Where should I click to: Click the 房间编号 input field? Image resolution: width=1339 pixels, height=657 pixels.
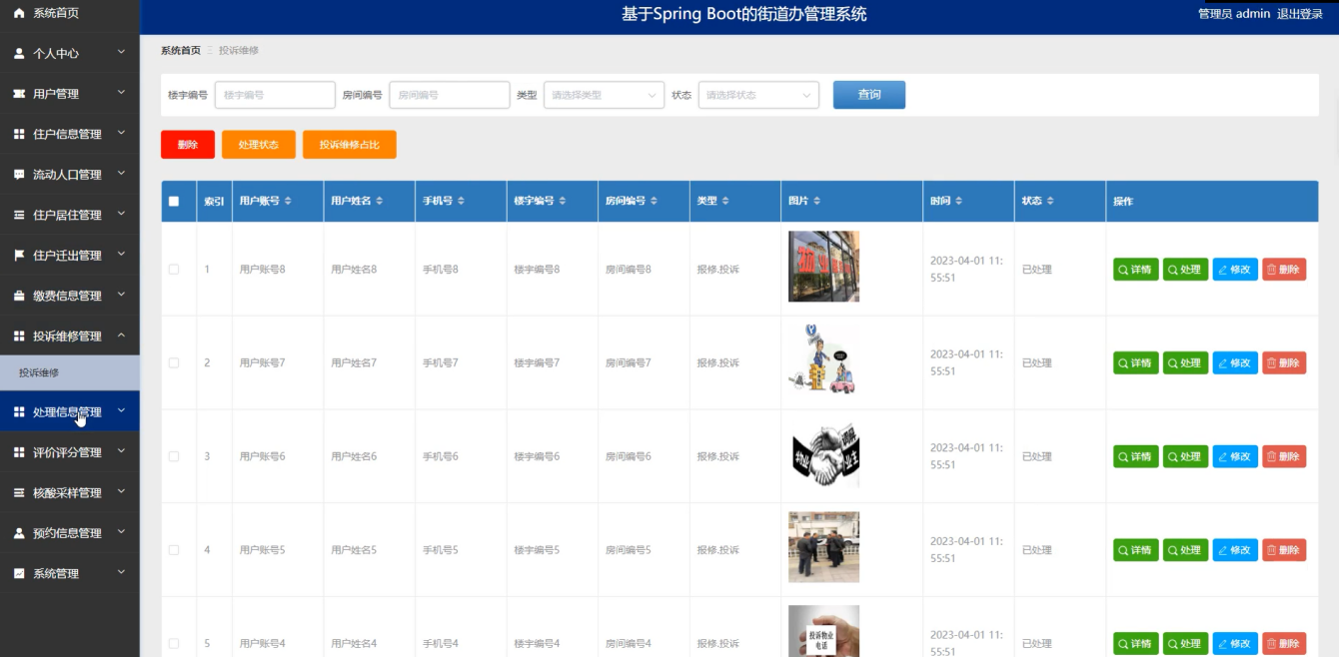tap(450, 95)
